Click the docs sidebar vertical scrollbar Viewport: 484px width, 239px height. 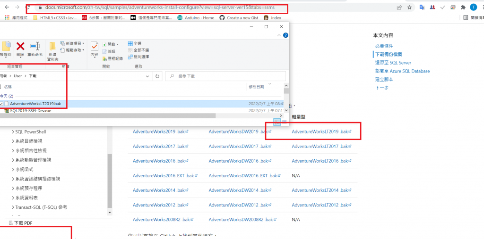coord(110,181)
